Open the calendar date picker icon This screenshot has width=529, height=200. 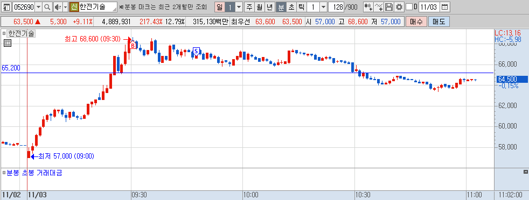[x=445, y=7]
